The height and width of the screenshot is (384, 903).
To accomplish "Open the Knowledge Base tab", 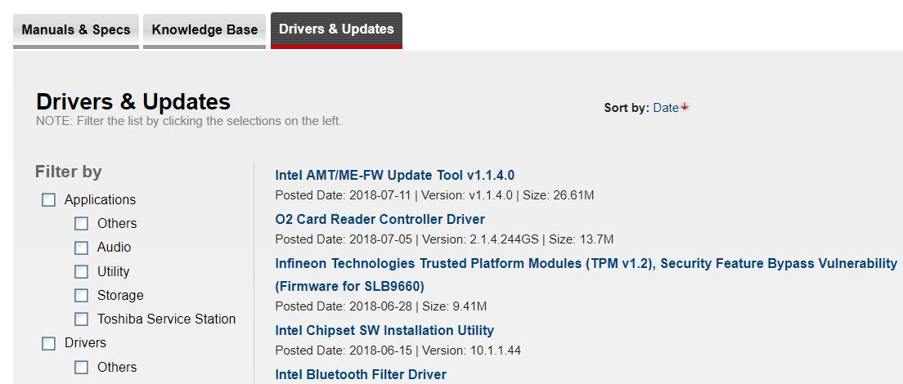I will pyautogui.click(x=204, y=29).
